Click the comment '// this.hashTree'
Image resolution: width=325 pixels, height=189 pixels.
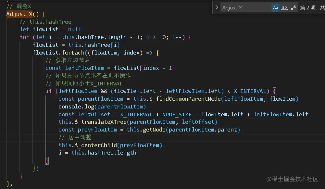click(x=45, y=22)
